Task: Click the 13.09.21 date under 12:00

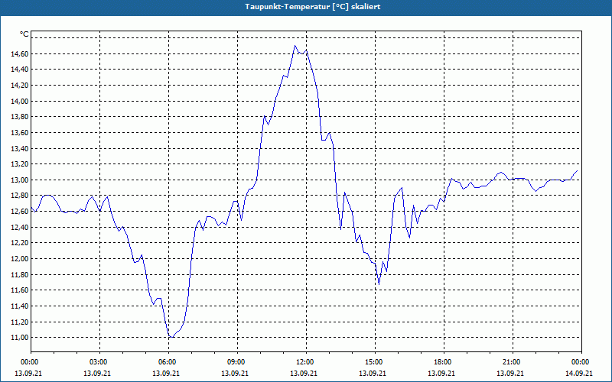Action: click(x=304, y=374)
